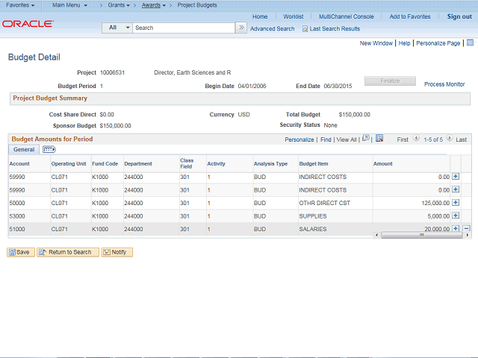This screenshot has width=478, height=358.
Task: Open grid in new window icon
Action: point(365,139)
